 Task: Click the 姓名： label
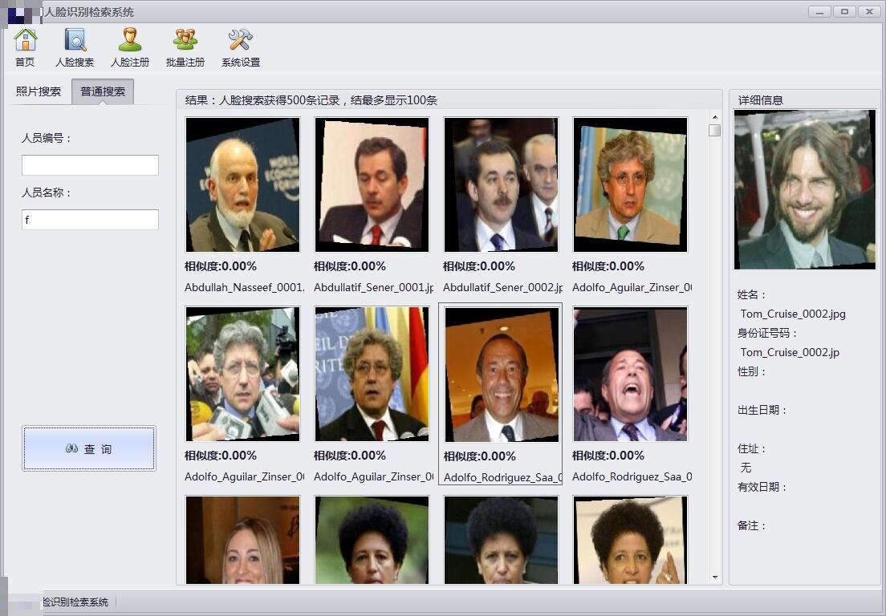(752, 294)
